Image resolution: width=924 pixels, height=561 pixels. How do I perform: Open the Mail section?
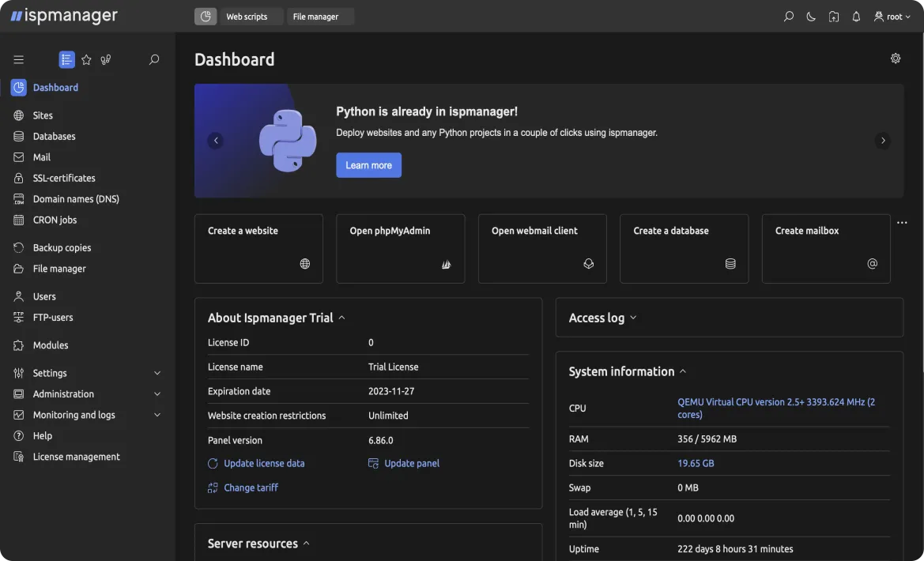coord(41,157)
